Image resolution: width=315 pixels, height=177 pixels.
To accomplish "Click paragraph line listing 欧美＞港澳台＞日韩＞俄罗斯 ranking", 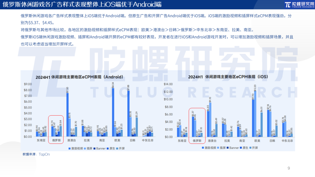I will click(138, 30).
